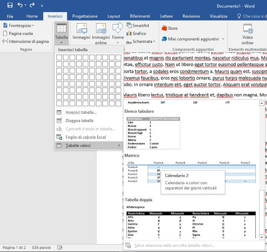Choose Foglio di calcolo Excel
Screen dimensions: 267x252
pyautogui.click(x=85, y=137)
